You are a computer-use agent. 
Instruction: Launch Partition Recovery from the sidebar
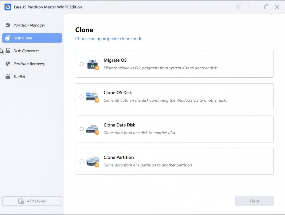[x=29, y=64]
